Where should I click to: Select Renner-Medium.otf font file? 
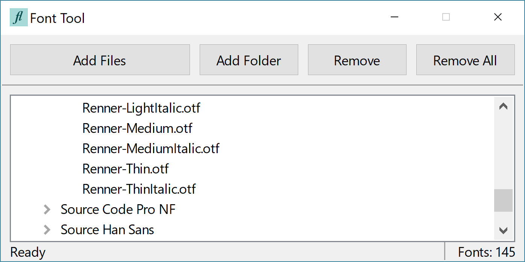click(x=137, y=128)
